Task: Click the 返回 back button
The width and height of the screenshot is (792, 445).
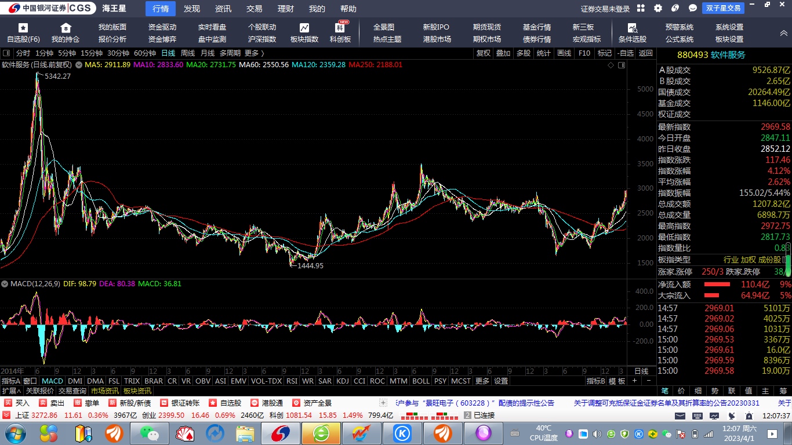Action: (x=645, y=53)
